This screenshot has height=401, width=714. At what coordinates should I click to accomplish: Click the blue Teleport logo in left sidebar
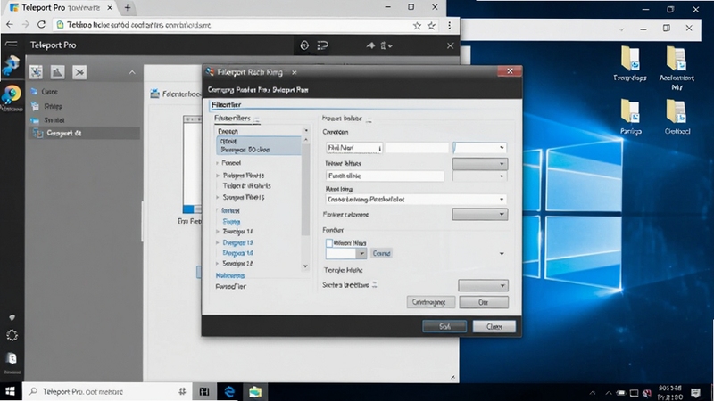tap(11, 66)
